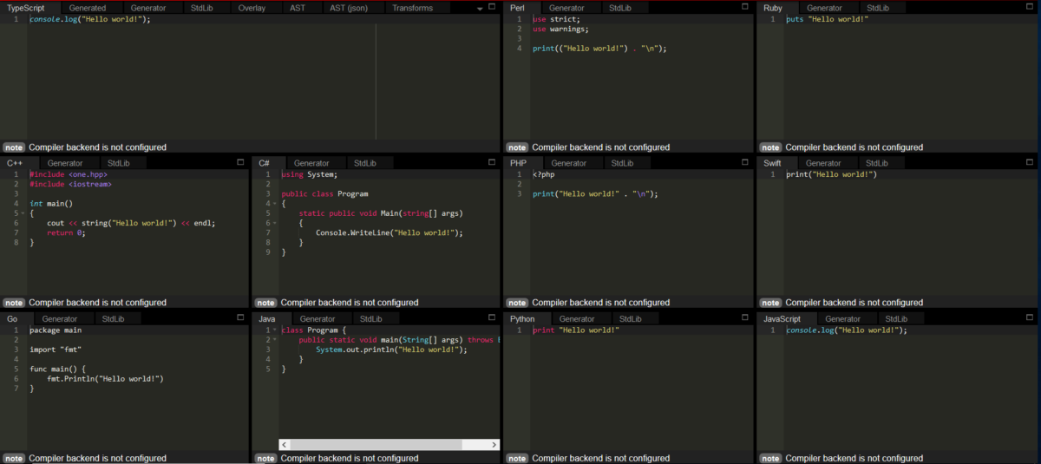Open the TypeScript tab overflow dropdown arrow
This screenshot has width=1041, height=464.
pos(480,9)
